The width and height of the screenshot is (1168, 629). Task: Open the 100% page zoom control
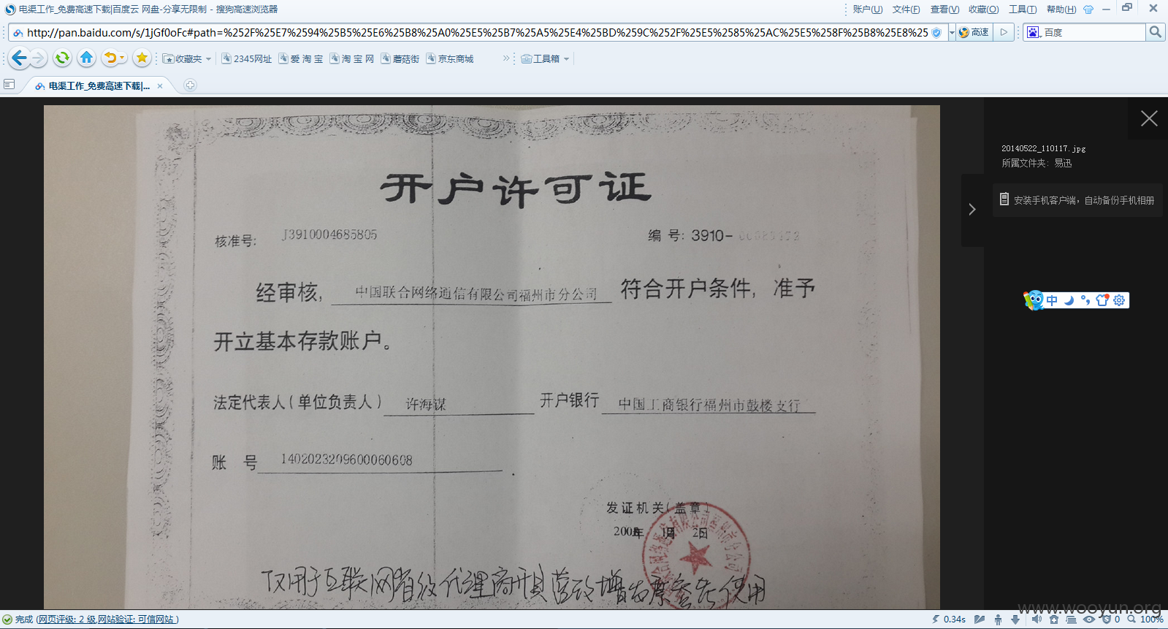[1145, 620]
